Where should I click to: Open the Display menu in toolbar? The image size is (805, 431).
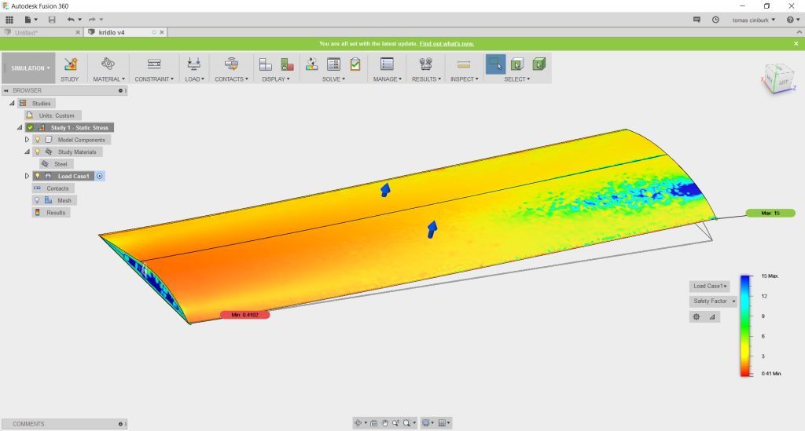coord(277,79)
